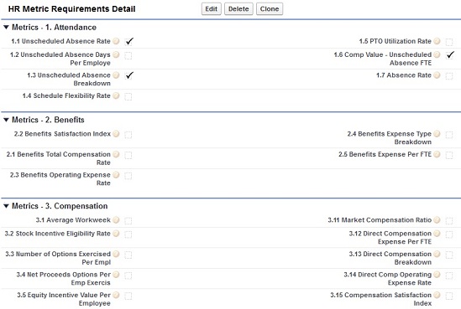This screenshot has height=309, width=461.
Task: Open help icon for 3.11 Market Compensation Ratio
Action: [x=437, y=220]
